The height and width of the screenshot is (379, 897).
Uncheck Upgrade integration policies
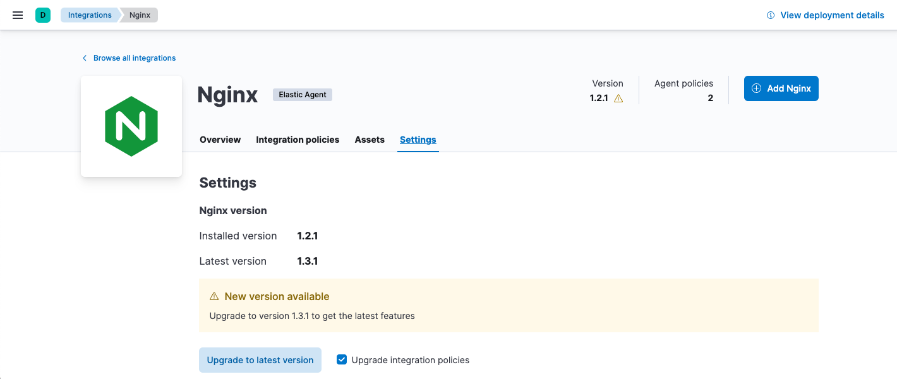(x=341, y=359)
